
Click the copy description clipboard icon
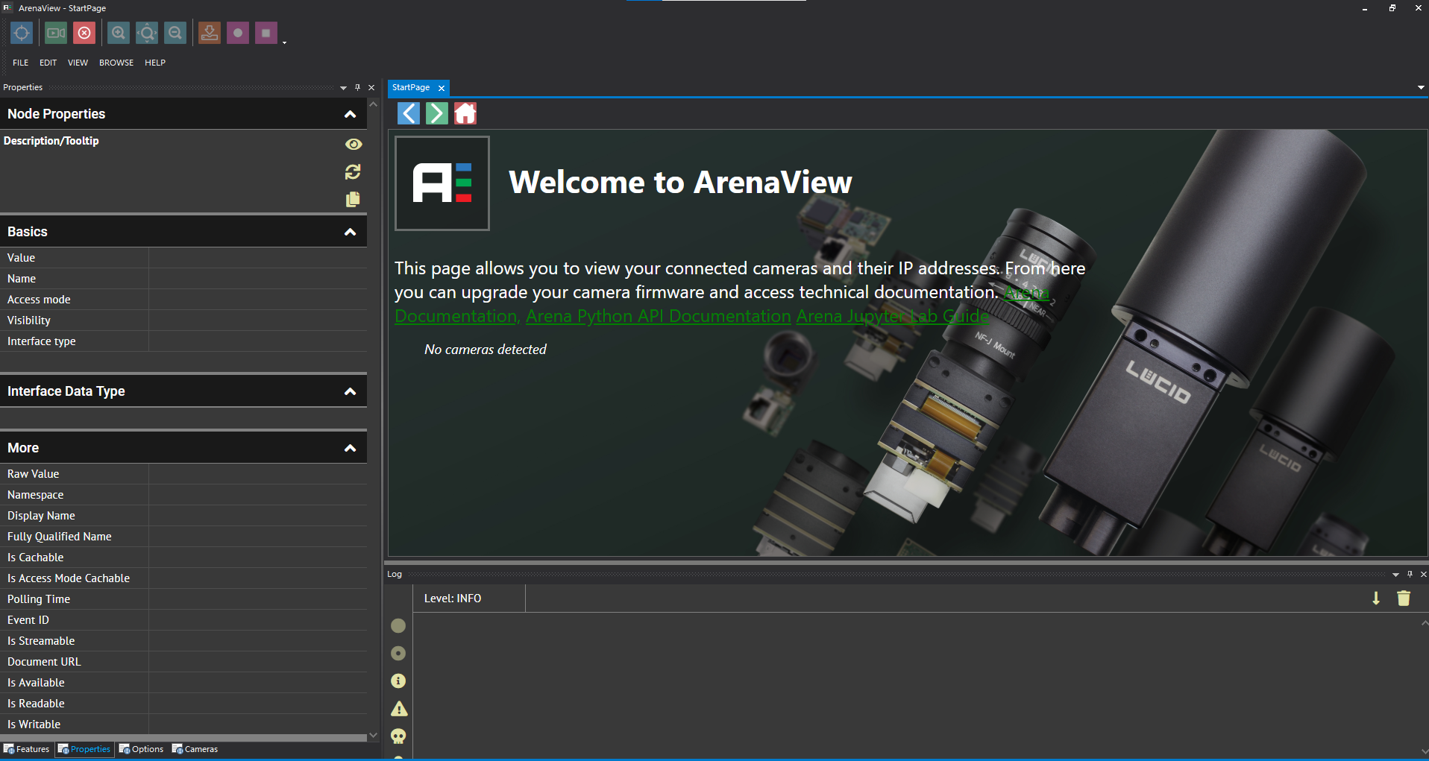(353, 199)
